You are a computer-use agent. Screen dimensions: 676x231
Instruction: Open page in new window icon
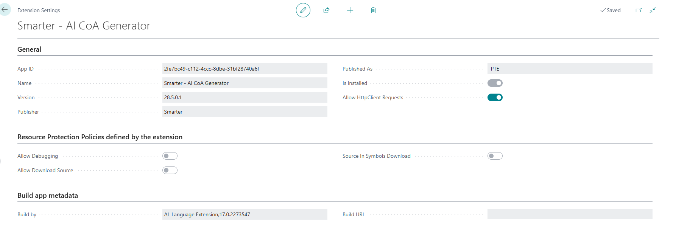coord(639,10)
